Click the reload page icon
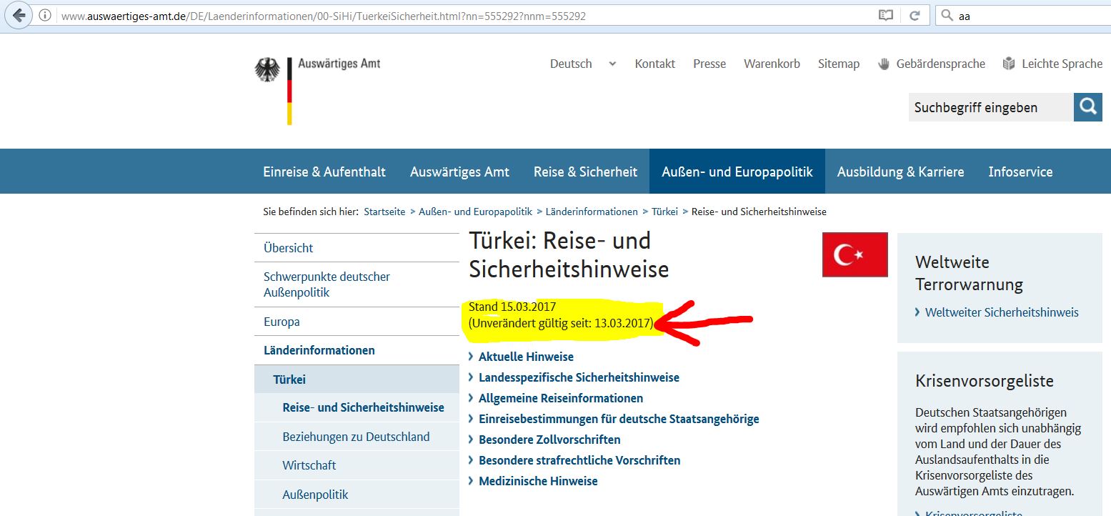The width and height of the screenshot is (1111, 516). coord(914,15)
